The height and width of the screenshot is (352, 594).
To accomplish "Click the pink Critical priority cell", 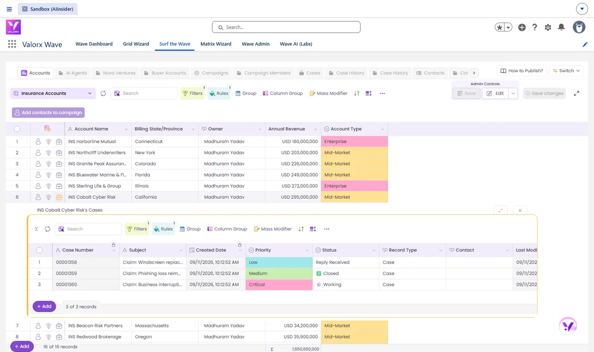I will pos(279,285).
